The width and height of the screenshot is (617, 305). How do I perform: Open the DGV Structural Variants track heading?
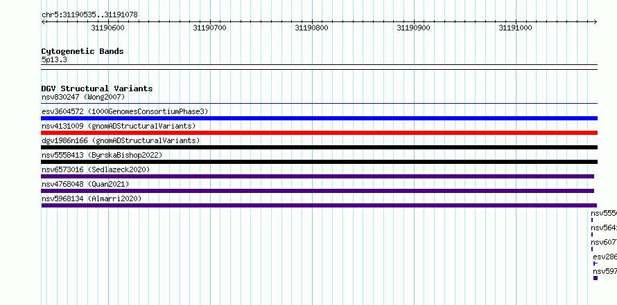(x=97, y=89)
